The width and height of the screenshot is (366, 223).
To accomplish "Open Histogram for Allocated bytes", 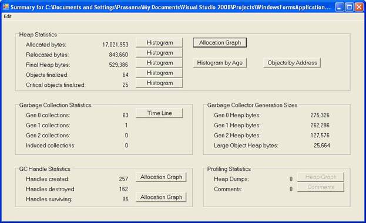I will [160, 43].
